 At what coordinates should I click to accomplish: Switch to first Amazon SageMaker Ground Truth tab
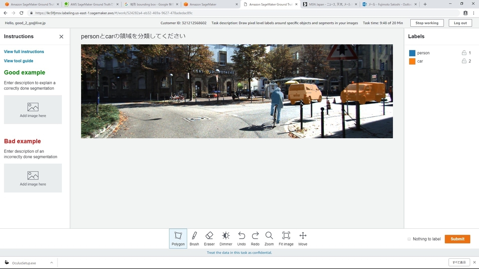pos(31,4)
